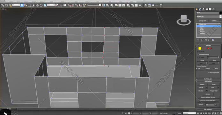
Task: Select the Element sub-object selection icon
Action: coord(211,49)
